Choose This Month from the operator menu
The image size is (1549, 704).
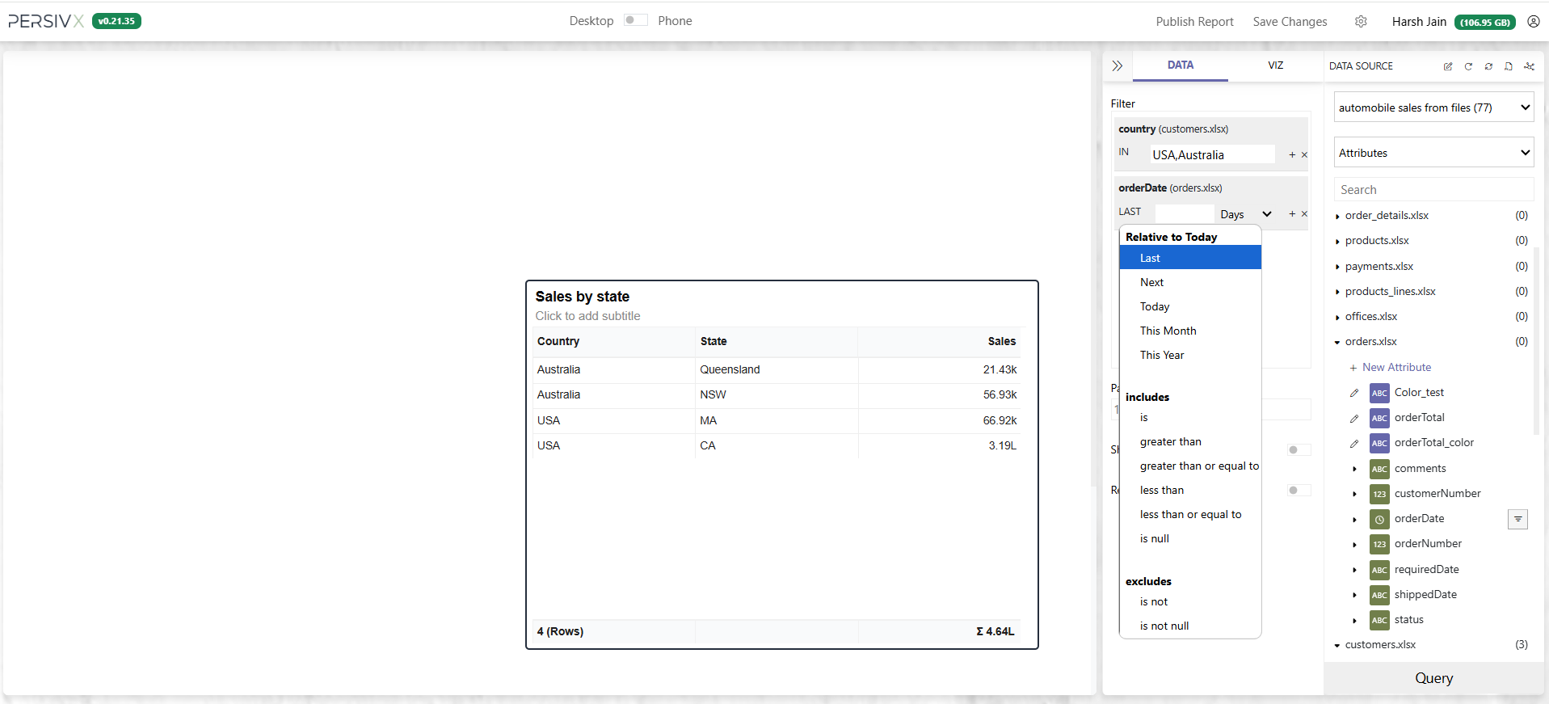click(1189, 331)
